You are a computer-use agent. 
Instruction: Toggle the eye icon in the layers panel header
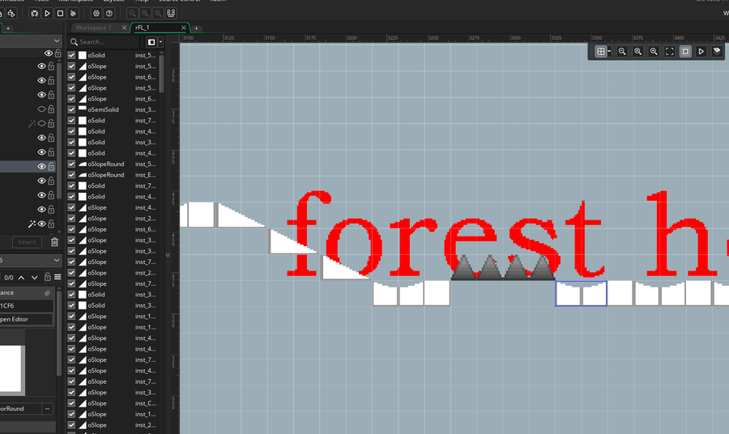(x=49, y=53)
